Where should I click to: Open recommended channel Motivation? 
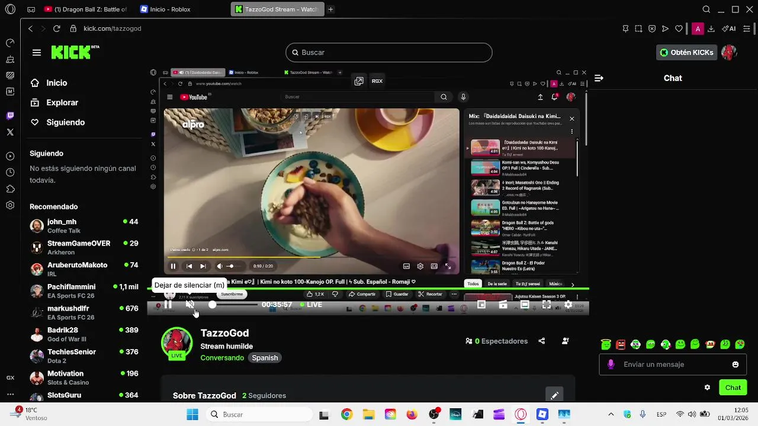(84, 377)
